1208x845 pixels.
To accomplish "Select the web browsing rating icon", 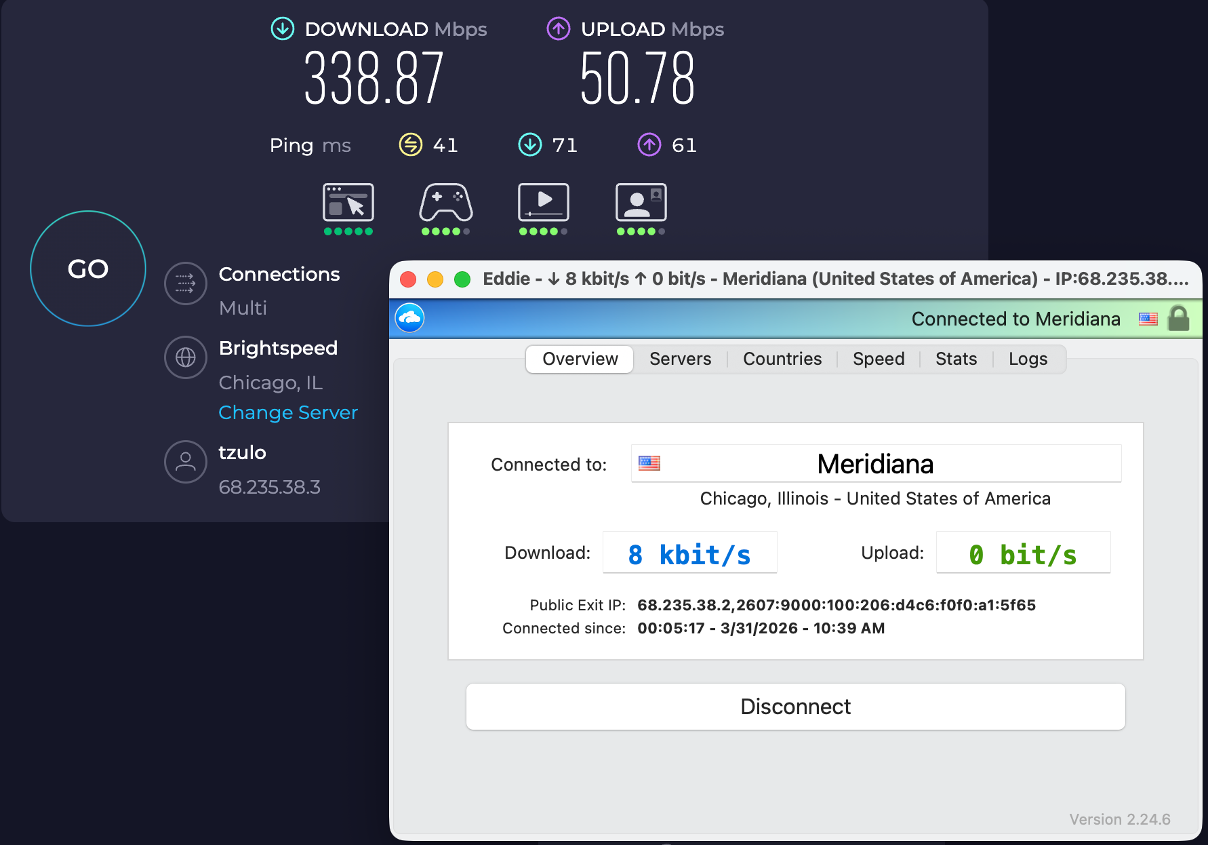I will [348, 203].
